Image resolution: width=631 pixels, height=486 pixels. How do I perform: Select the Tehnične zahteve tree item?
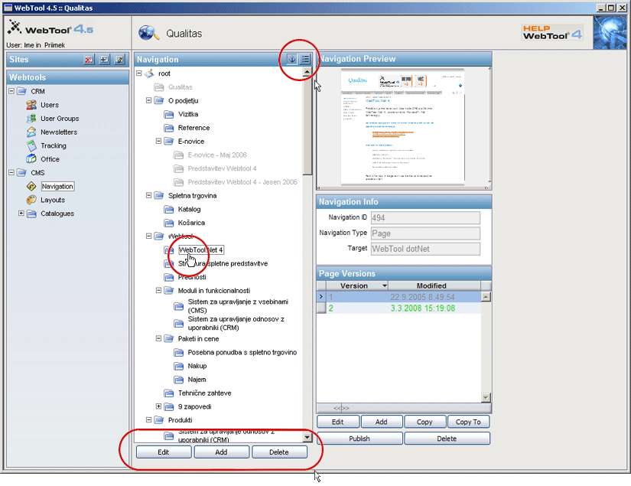click(x=204, y=393)
